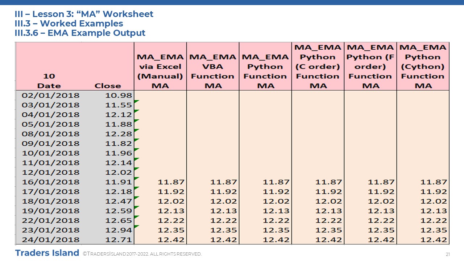The height and width of the screenshot is (261, 464).
Task: Click Cython EMA value for 24/01/2018
Action: (434, 240)
